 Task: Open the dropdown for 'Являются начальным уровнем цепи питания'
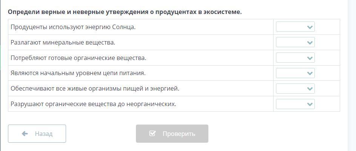click(x=295, y=73)
